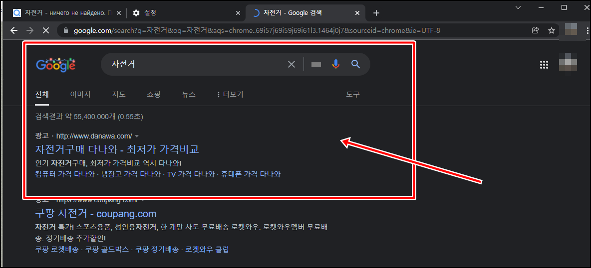Viewport: 591px width, 268px height.
Task: Open the 쿠팡 정기배송 sitelink
Action: tap(157, 249)
